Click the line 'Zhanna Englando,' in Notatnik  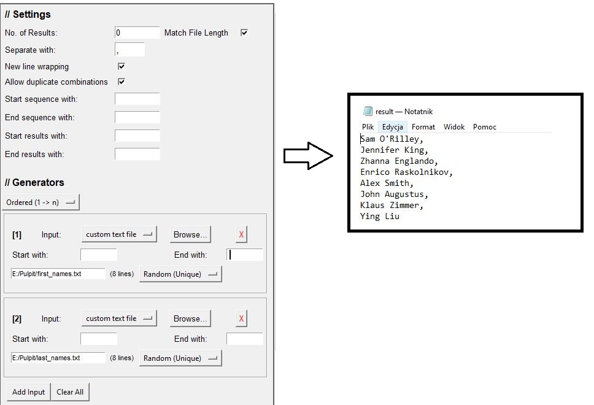pyautogui.click(x=399, y=161)
